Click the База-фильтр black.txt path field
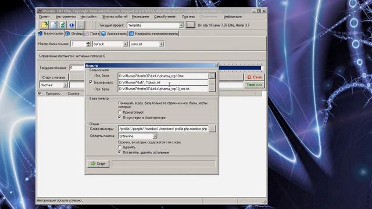Viewport: 372px width, 209px height. 163,82
